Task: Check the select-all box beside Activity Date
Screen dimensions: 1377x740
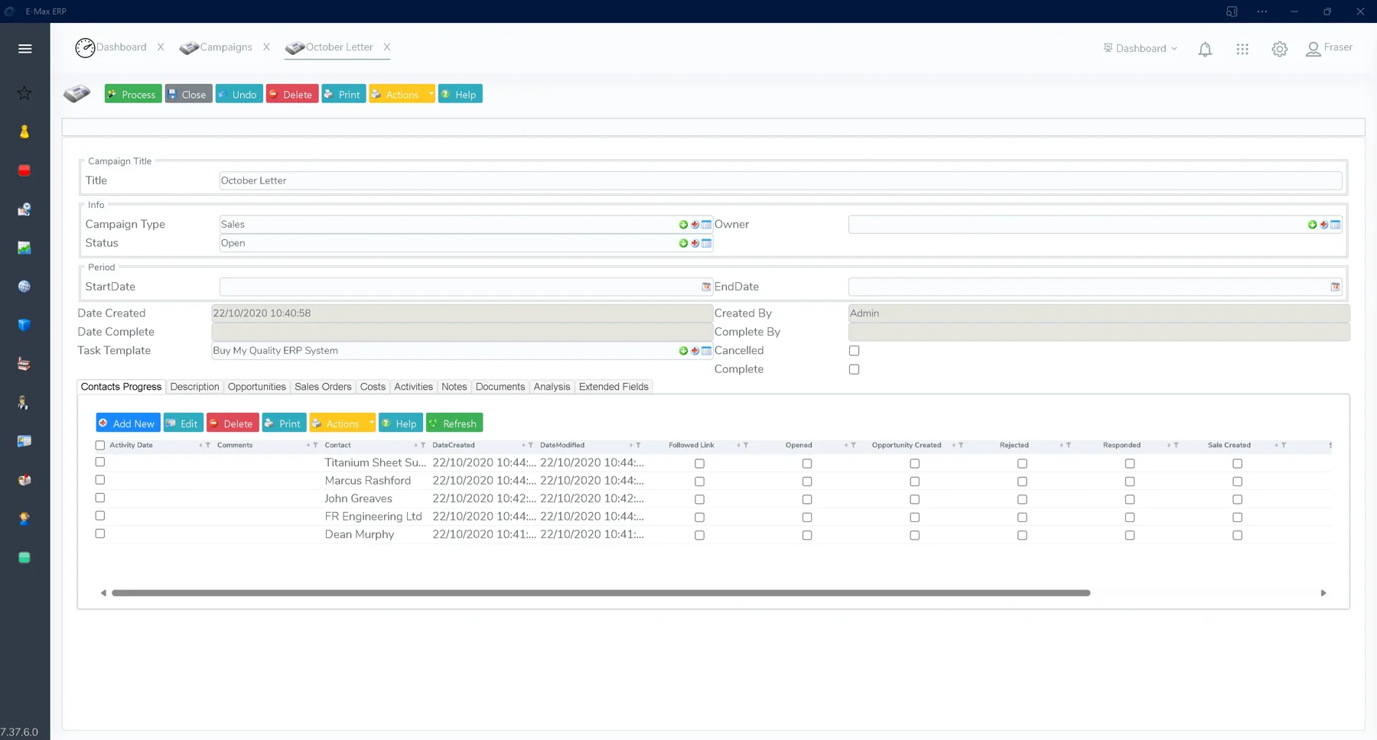Action: [x=99, y=445]
